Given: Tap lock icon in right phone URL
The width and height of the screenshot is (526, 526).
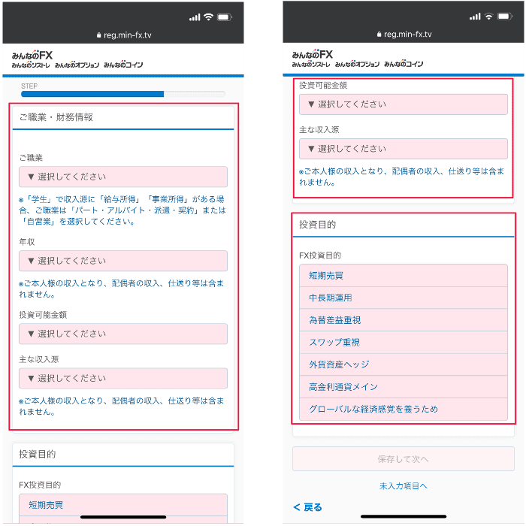Looking at the screenshot, I should click(379, 34).
